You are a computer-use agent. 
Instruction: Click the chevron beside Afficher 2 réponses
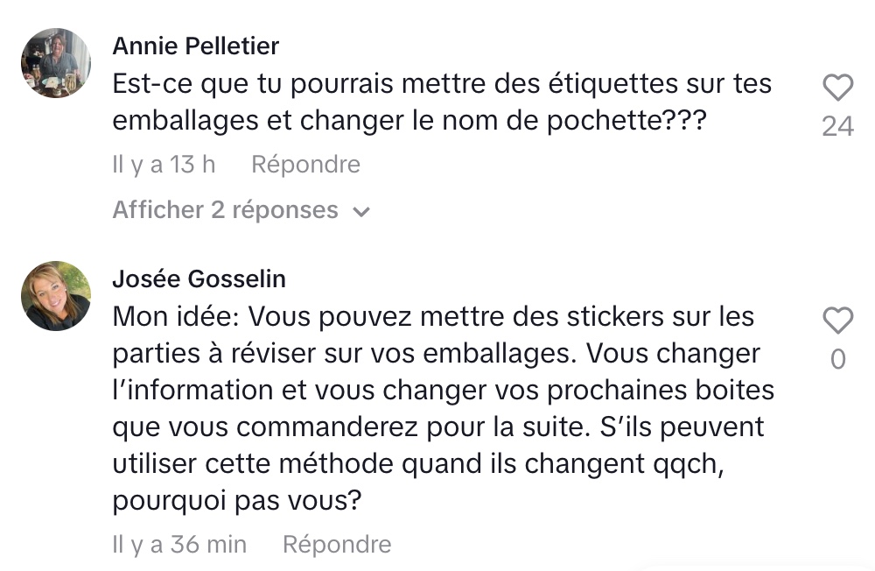coord(360,212)
